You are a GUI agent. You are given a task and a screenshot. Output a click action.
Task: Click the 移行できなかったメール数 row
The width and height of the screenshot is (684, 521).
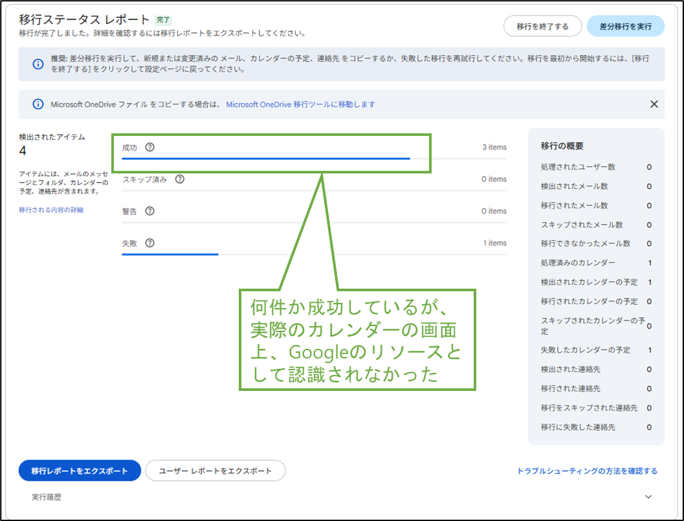[x=596, y=243]
